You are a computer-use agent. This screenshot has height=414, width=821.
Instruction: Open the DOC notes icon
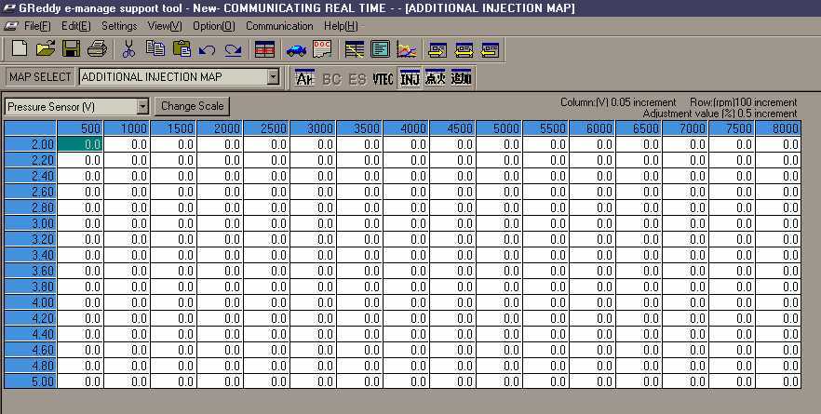[x=321, y=49]
